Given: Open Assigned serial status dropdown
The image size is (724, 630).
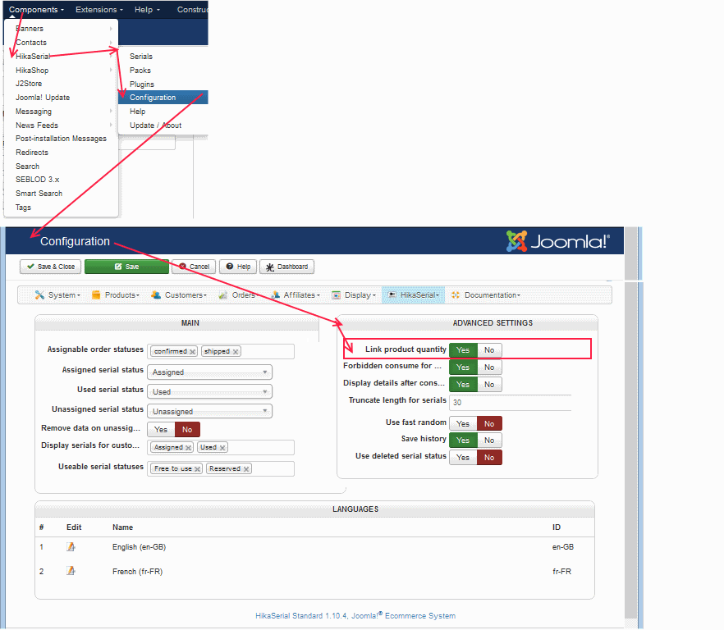Looking at the screenshot, I should point(209,372).
